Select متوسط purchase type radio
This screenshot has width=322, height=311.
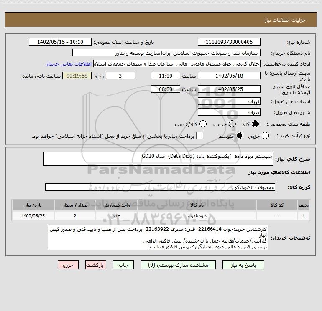pos(239,136)
